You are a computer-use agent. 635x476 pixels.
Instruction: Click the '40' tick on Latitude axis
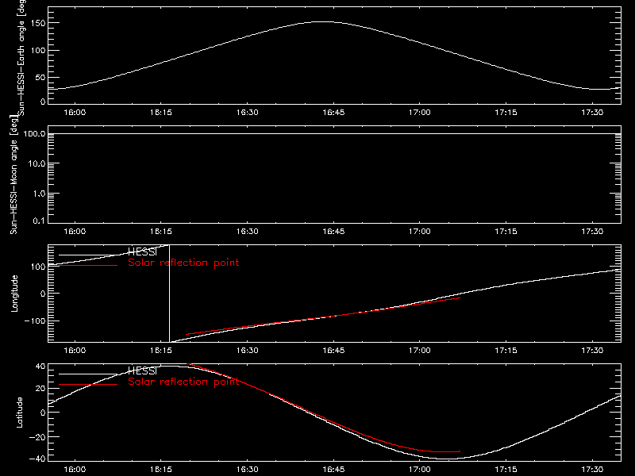pyautogui.click(x=40, y=367)
